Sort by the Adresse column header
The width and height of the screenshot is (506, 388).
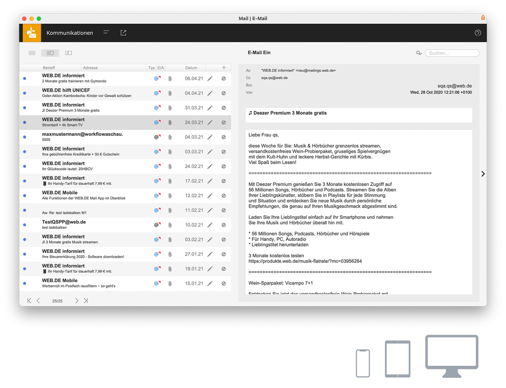[x=90, y=68]
